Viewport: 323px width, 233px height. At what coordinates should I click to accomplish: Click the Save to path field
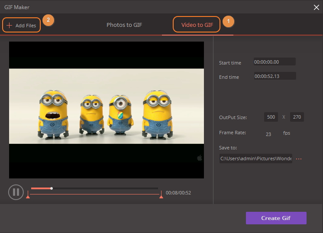[255, 159]
